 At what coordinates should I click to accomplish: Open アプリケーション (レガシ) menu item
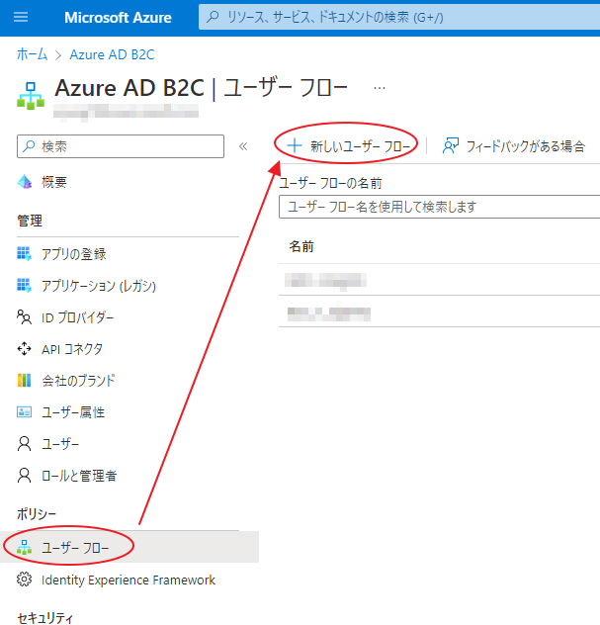99,286
